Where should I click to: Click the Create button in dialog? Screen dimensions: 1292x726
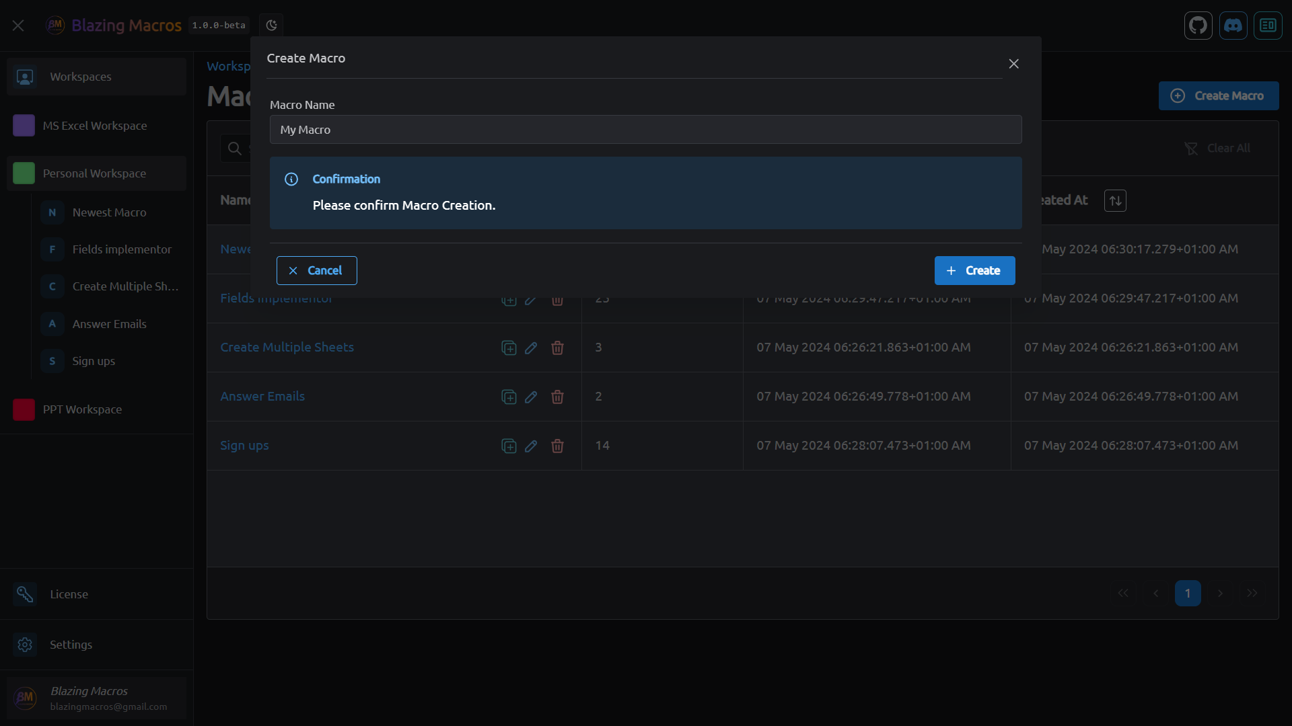pos(975,270)
